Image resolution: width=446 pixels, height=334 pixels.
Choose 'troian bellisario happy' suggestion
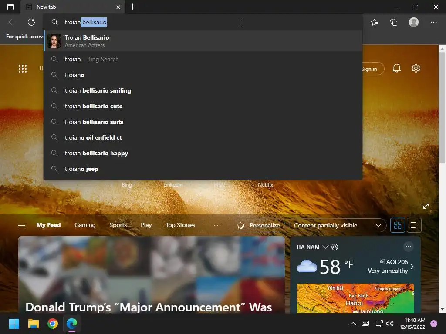tap(203, 153)
